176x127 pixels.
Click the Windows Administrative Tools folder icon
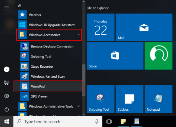(22, 106)
